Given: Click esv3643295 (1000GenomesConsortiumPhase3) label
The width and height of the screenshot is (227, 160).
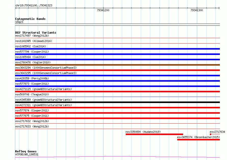Looking at the screenshot, I should pyautogui.click(x=46, y=73).
